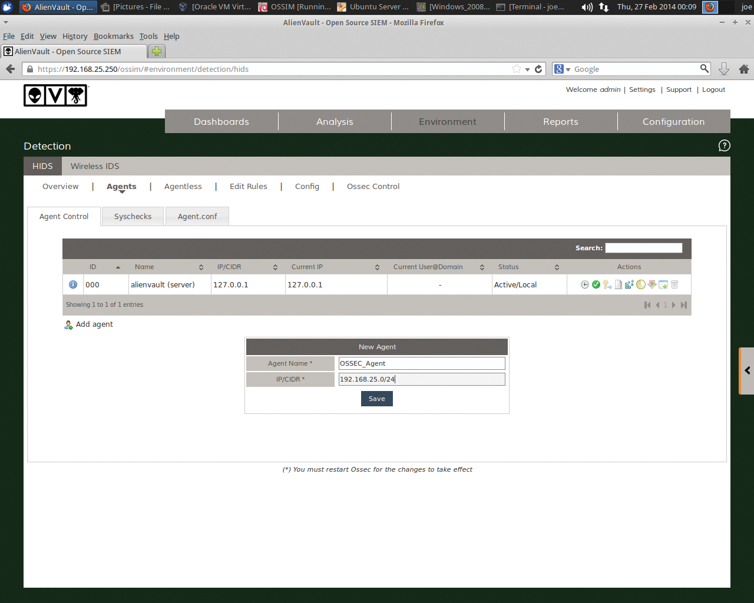Open the Settings link
Viewport: 754px width, 603px height.
click(x=642, y=90)
